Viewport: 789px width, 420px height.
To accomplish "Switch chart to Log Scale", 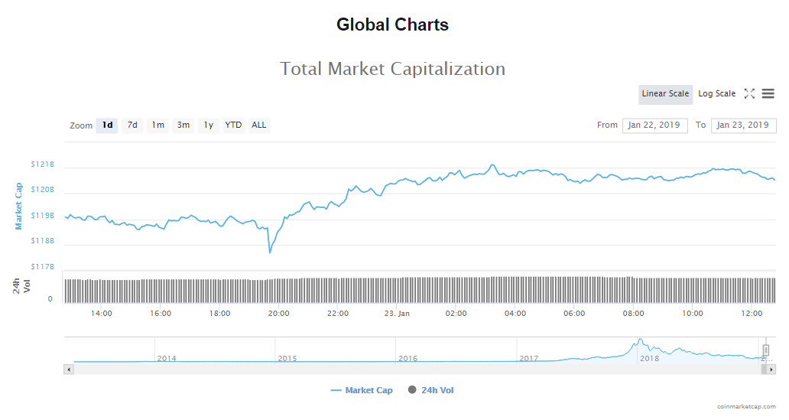I will tap(716, 94).
